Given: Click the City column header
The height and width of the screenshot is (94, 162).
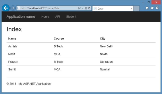Looking at the screenshot, I should 103,39.
